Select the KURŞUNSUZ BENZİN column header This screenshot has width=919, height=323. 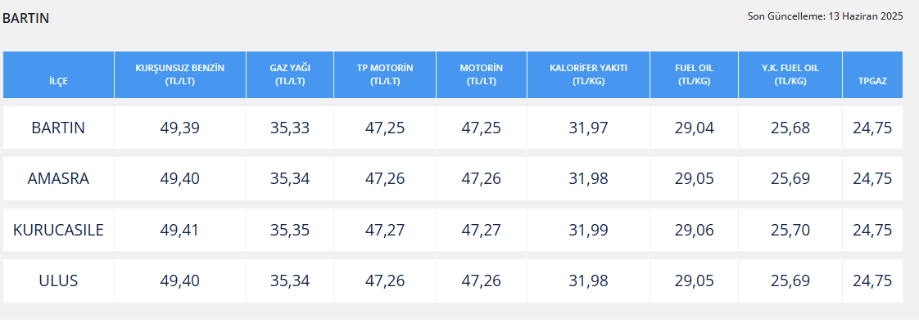[x=180, y=75]
